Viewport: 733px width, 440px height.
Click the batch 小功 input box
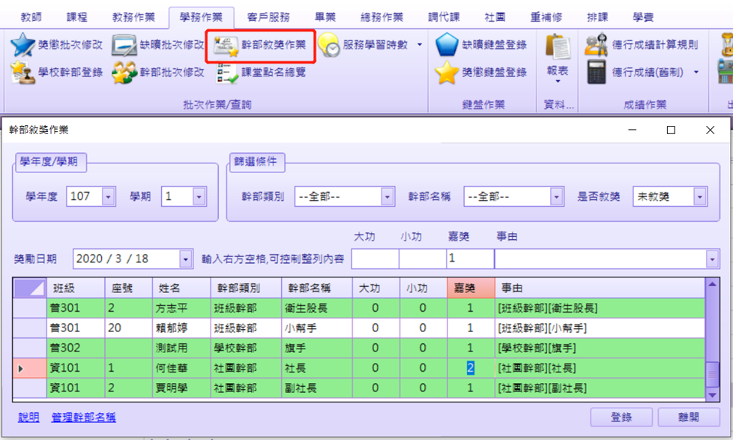coord(423,259)
